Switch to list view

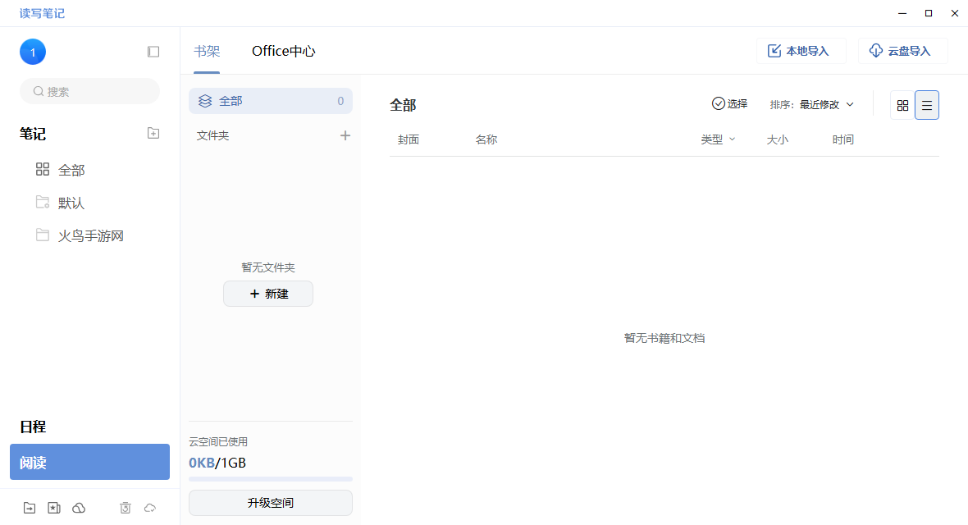927,105
